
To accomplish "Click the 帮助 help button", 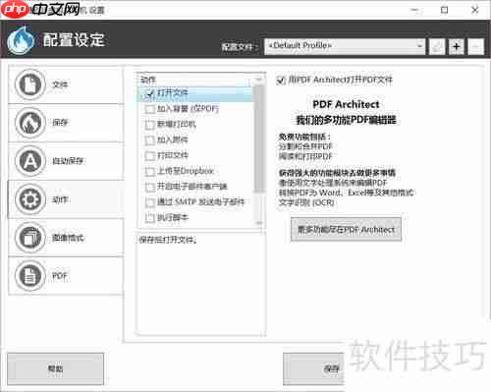I will pyautogui.click(x=56, y=368).
